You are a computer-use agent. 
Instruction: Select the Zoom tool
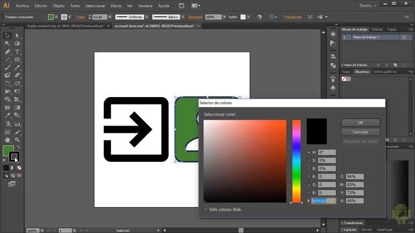[x=18, y=140]
